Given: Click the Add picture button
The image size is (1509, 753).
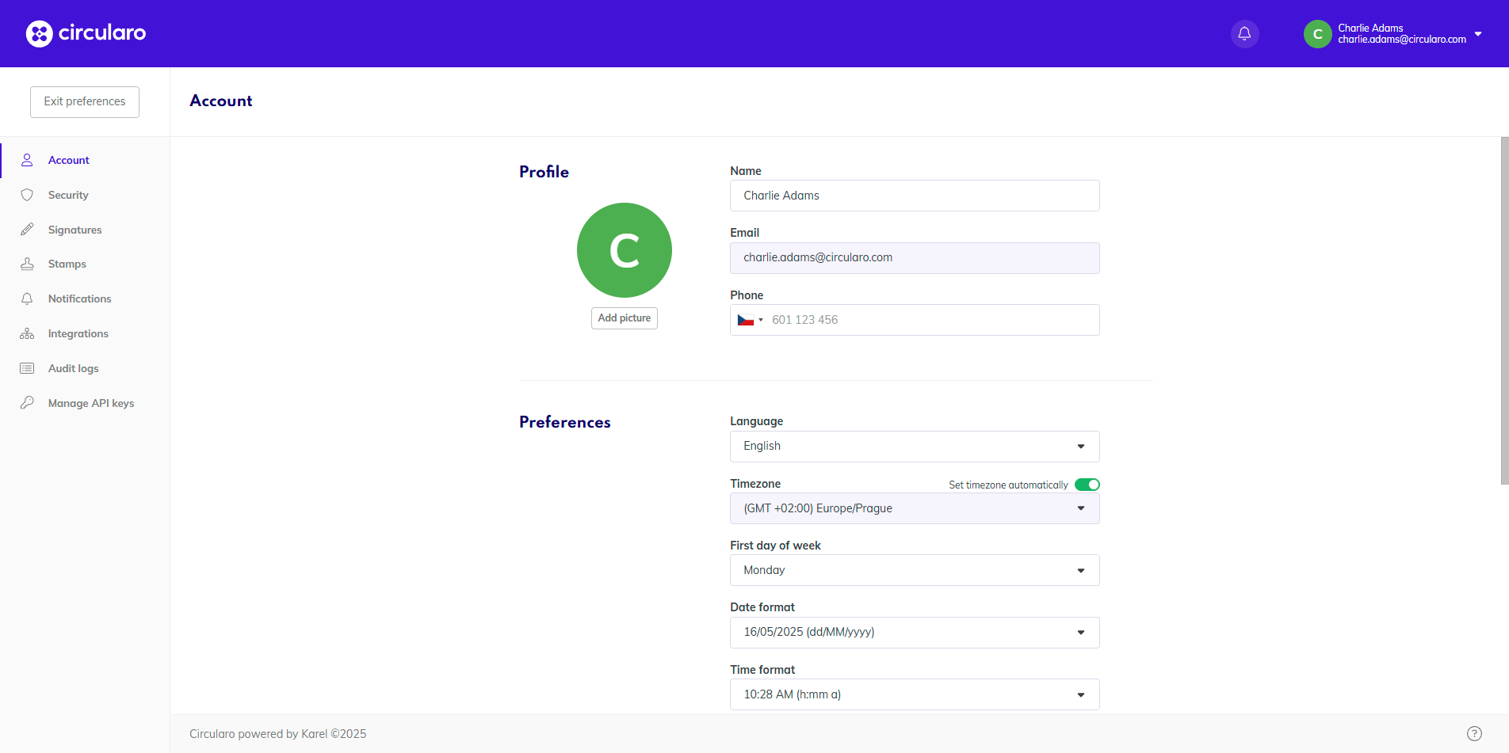Looking at the screenshot, I should tap(624, 318).
